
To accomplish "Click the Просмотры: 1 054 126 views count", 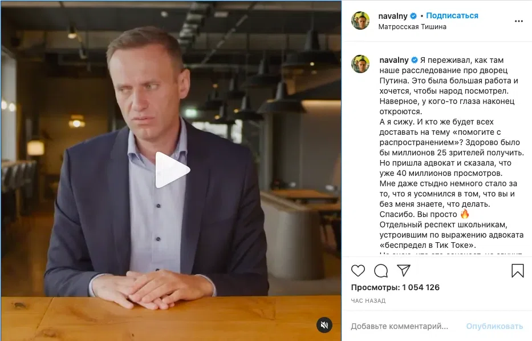I will tap(395, 287).
